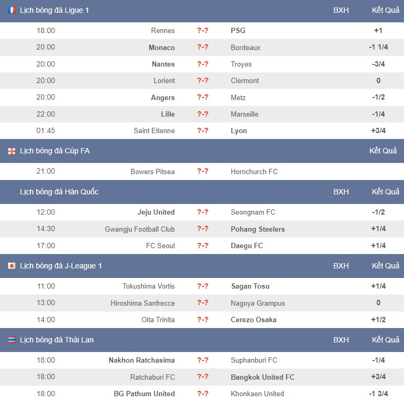Click the BG Pathum United team name

click(x=144, y=394)
